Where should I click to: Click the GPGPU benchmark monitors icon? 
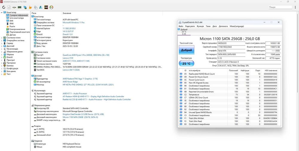pos(25,7)
